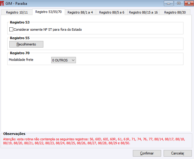194x159 pixels.
Task: Click the Observações heading
Action: click(x=14, y=134)
